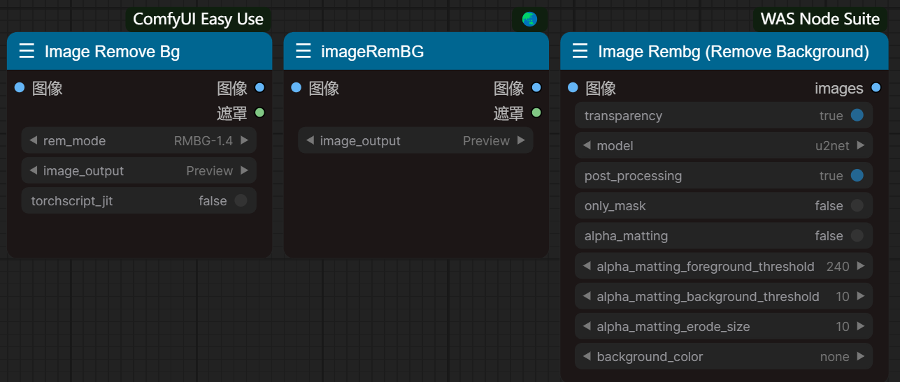
Task: Click the images output port on Image Rembg
Action: pyautogui.click(x=876, y=88)
